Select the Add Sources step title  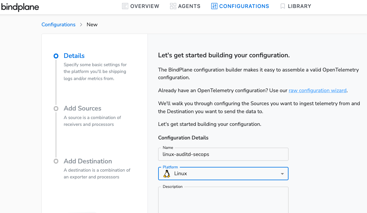coord(82,108)
